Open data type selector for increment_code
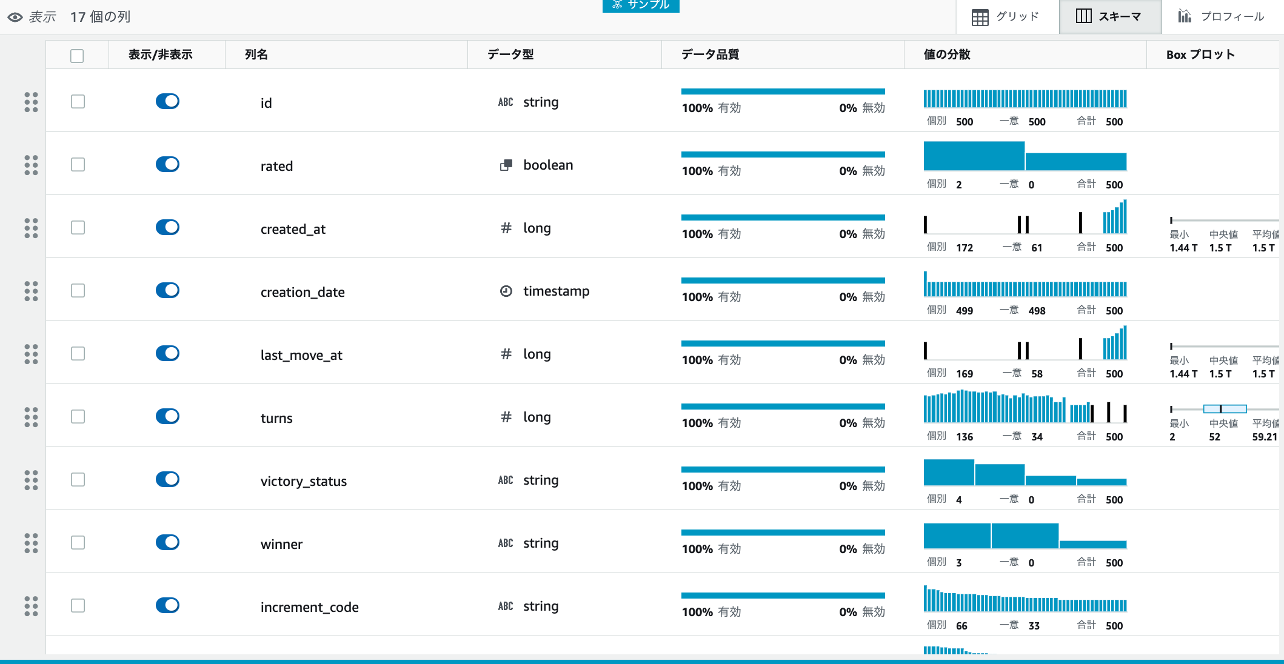 tap(540, 606)
